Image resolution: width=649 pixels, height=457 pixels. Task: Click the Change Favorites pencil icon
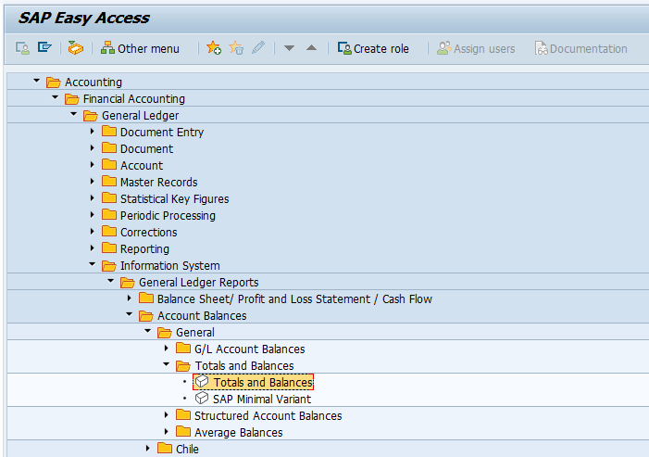[258, 47]
